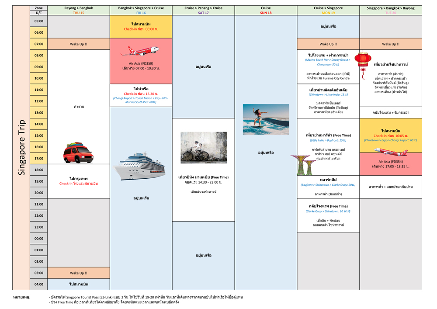Click the '05:00' time cell

[39, 21]
